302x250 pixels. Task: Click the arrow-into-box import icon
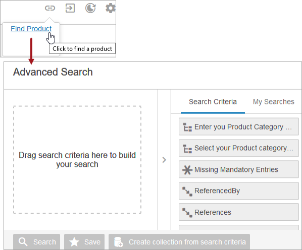click(x=70, y=8)
